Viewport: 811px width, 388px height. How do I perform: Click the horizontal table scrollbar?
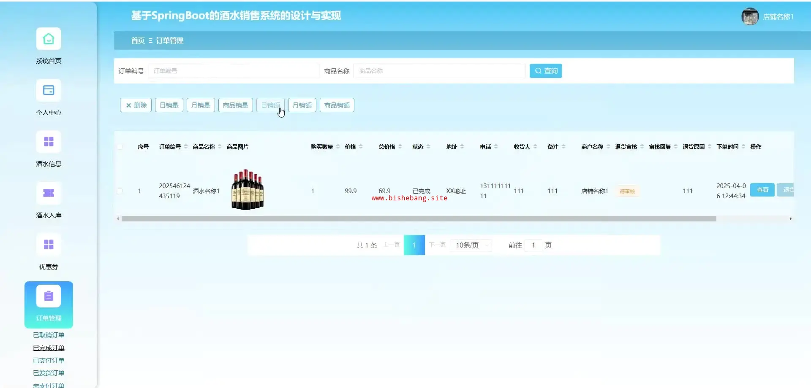(x=418, y=219)
